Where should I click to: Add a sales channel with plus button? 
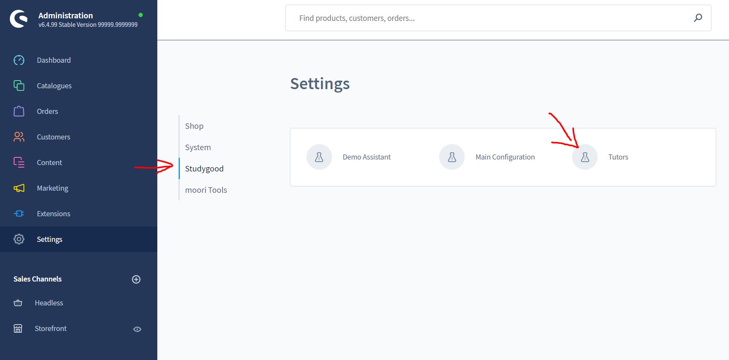pyautogui.click(x=136, y=279)
